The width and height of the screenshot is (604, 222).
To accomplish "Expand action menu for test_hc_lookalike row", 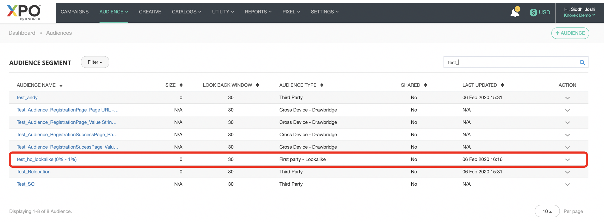I will click(567, 160).
